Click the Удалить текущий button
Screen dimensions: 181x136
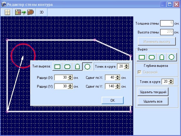pyautogui.click(x=153, y=92)
